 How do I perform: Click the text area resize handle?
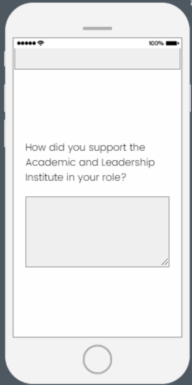pyautogui.click(x=165, y=262)
